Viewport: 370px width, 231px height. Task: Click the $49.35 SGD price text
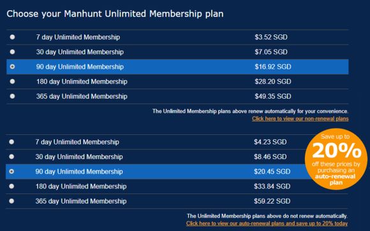(x=273, y=96)
